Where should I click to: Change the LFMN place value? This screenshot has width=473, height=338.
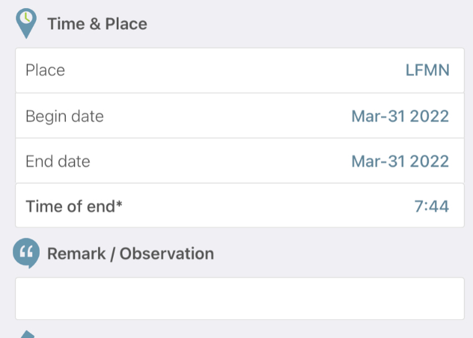[x=428, y=70]
